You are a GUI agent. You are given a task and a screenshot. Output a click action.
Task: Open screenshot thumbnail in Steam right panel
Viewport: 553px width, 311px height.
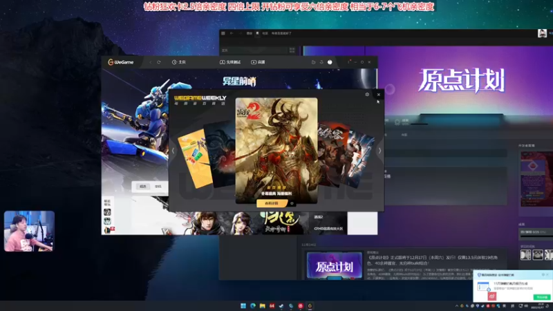(x=536, y=179)
